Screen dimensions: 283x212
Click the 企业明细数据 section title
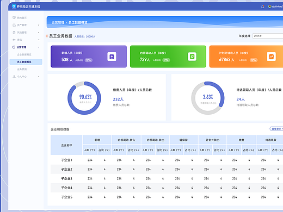(60, 129)
